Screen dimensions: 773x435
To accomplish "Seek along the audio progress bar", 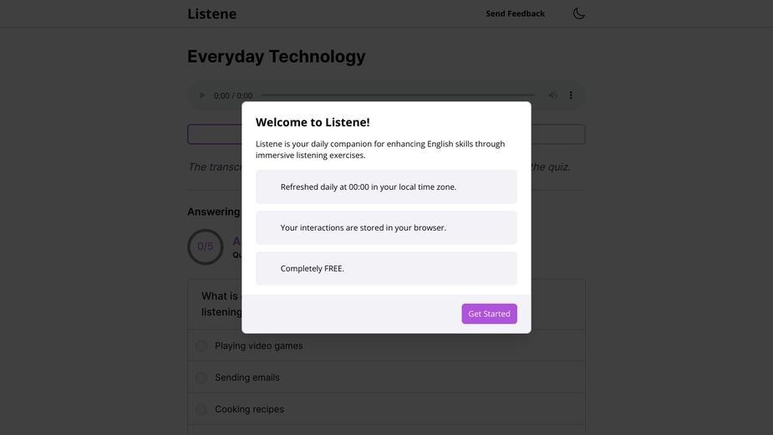I will (x=397, y=95).
